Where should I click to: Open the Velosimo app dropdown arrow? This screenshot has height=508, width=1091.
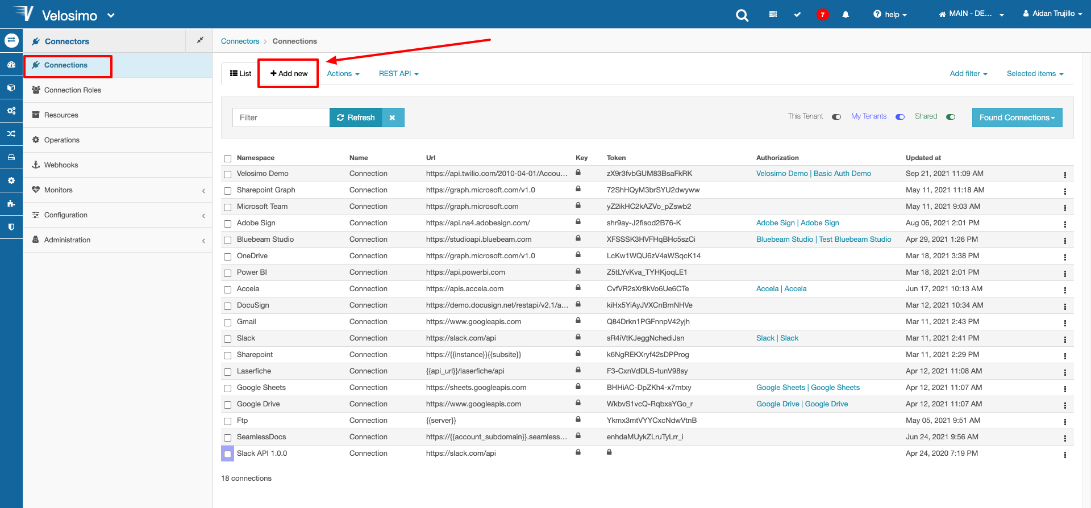click(111, 15)
